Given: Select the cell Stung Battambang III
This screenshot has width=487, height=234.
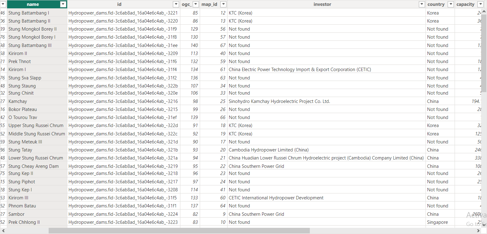Looking at the screenshot, I should 37,45.
